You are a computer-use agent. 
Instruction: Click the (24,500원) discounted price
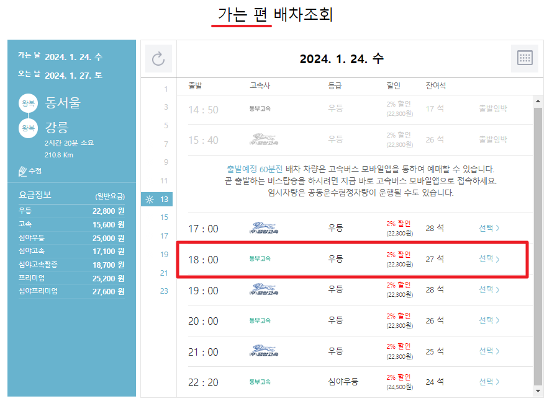(400, 387)
